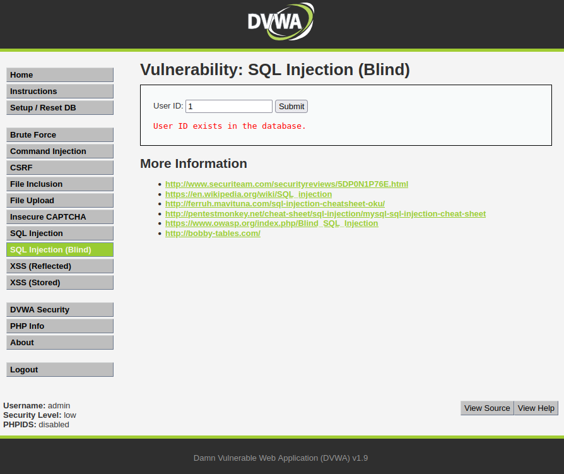Go to the SQL Injection page
Image resolution: width=564 pixels, height=474 pixels.
pos(60,234)
